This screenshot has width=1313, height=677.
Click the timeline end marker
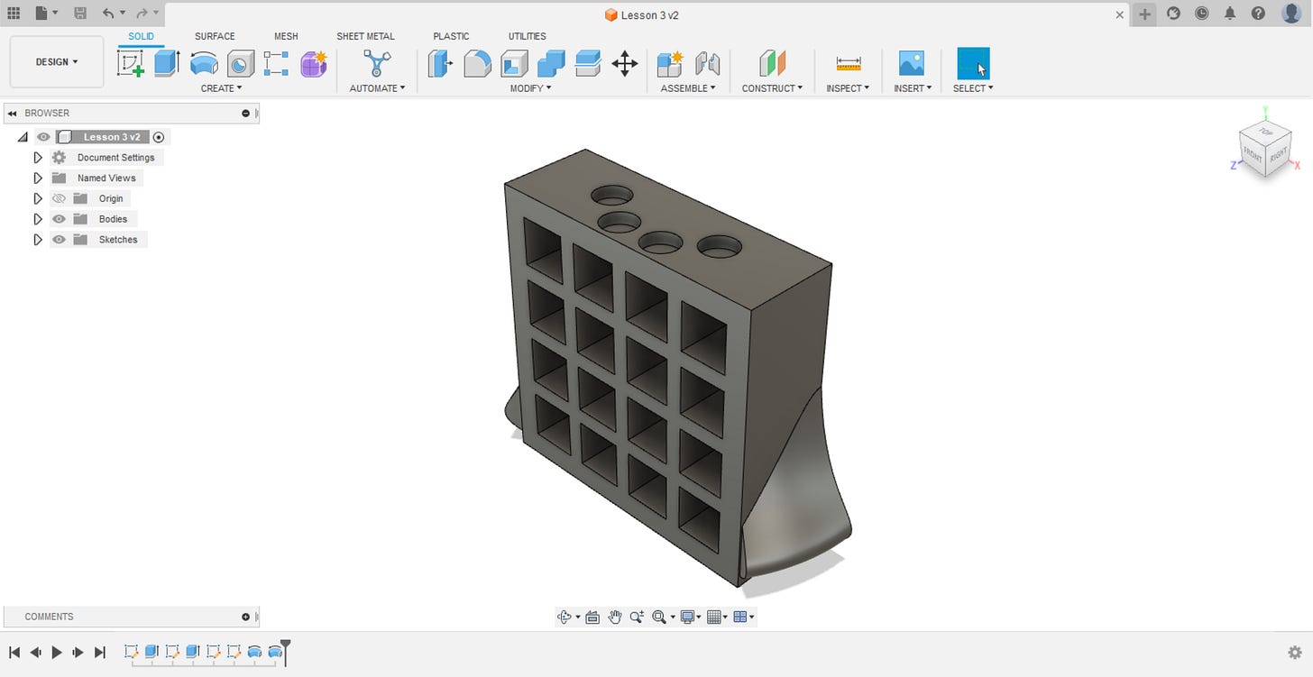[286, 652]
